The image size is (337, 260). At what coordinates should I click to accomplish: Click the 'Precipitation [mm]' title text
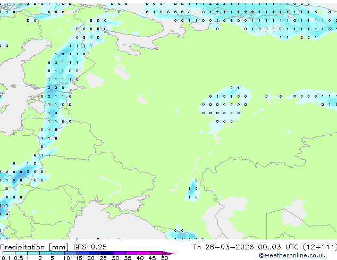tap(34, 247)
